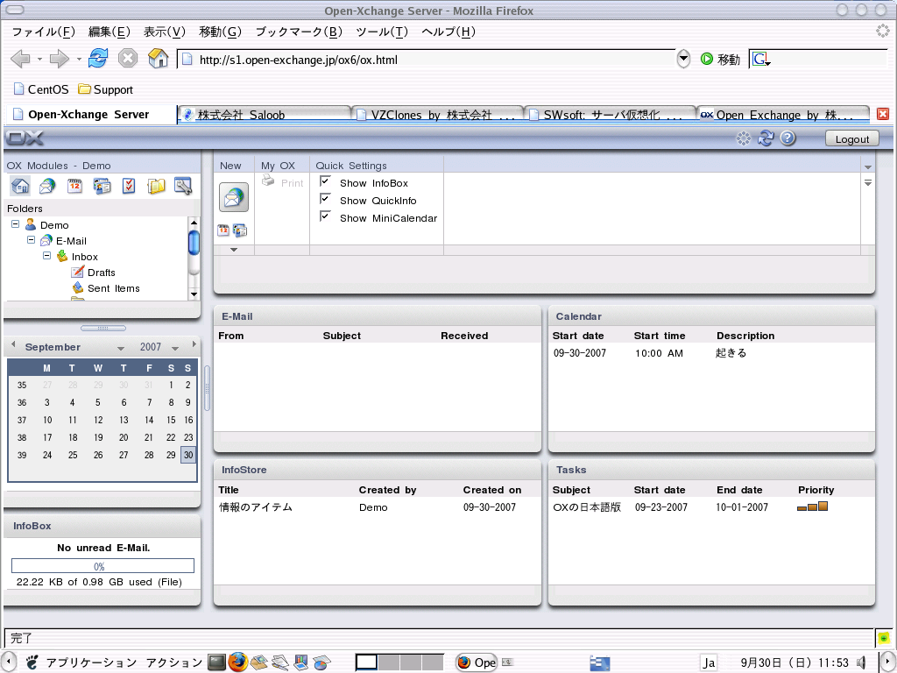The image size is (897, 673).
Task: Open ツール(T) menu
Action: point(382,32)
